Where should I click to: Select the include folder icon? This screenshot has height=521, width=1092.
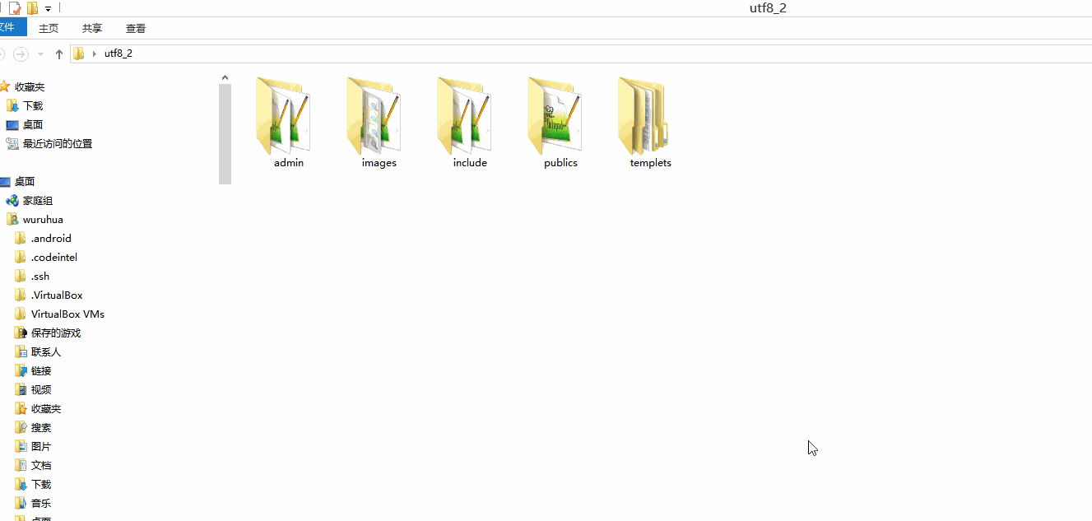click(466, 116)
